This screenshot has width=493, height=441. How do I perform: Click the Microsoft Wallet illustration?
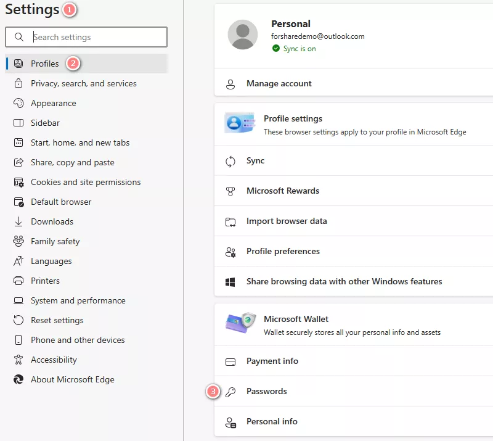[241, 323]
